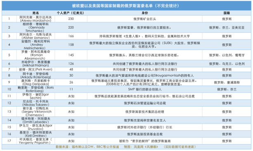Select the asset value 145
Screen dimensions: 253x151
click(x=71, y=55)
